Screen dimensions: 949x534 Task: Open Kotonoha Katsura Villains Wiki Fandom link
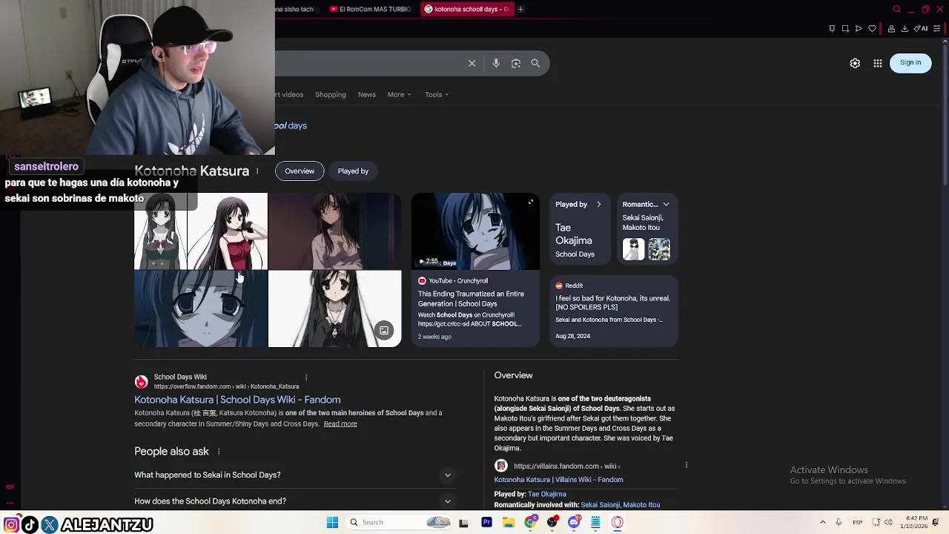[x=558, y=480]
